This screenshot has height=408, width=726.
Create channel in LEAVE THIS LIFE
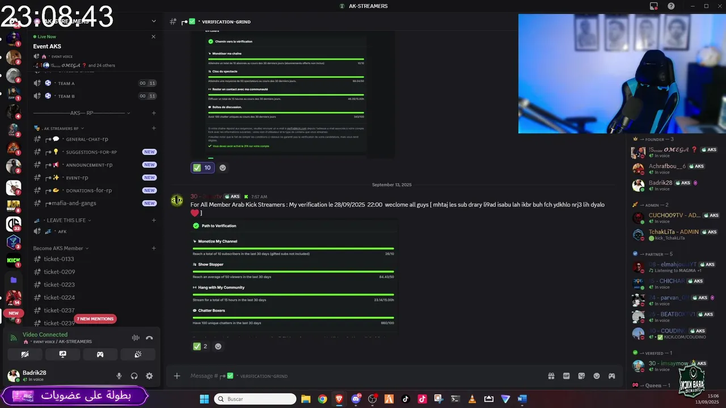click(154, 220)
